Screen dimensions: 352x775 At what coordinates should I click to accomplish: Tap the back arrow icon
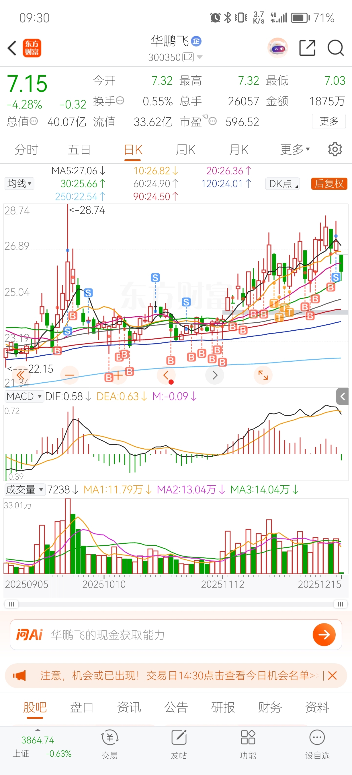pos(12,48)
